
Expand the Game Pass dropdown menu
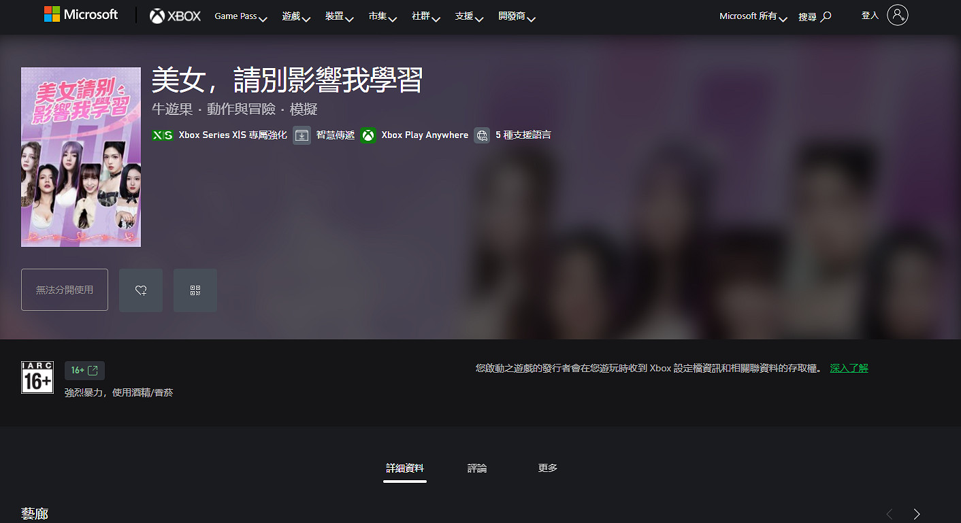240,16
